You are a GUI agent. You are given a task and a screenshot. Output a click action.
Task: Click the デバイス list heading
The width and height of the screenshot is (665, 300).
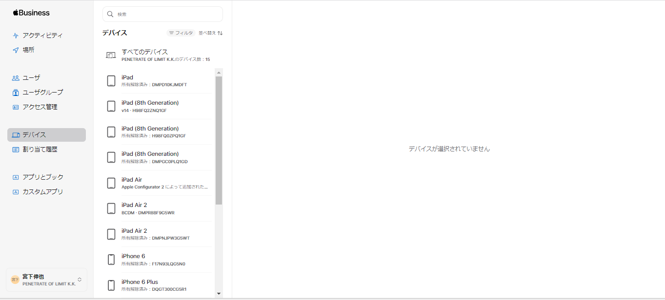tap(115, 33)
